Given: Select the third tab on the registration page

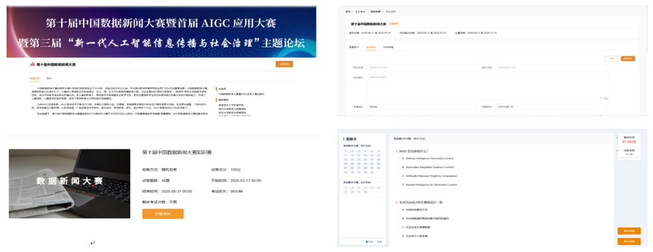Looking at the screenshot, I should [388, 47].
